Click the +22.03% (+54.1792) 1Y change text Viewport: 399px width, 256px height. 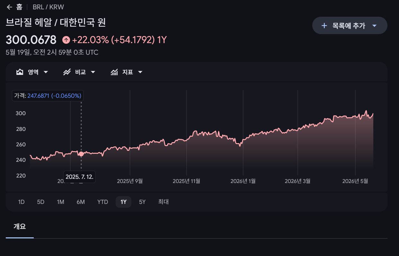tap(119, 40)
